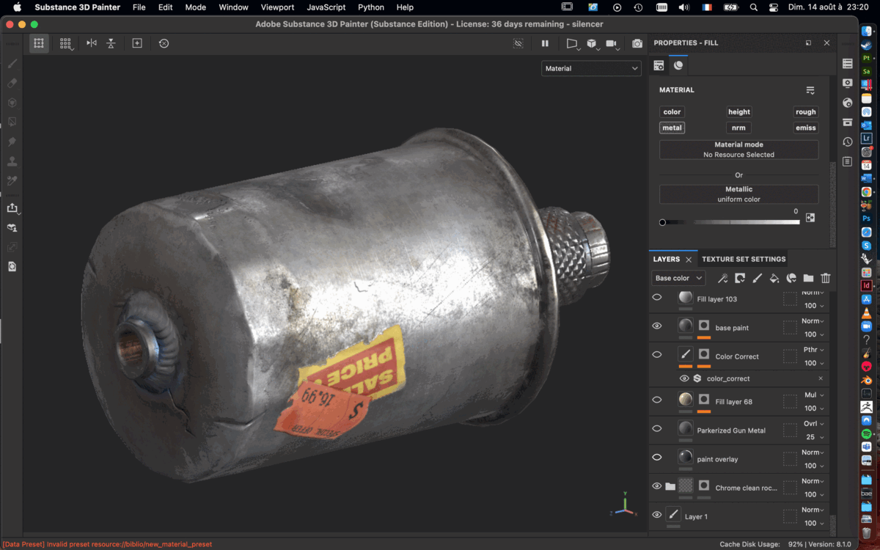Create a new folder in Layers panel
880x550 pixels.
(x=807, y=278)
